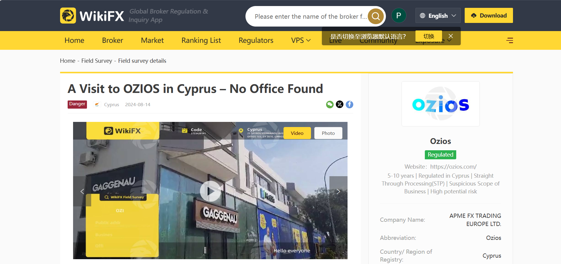Viewport: 561px width, 264px height.
Task: Open the Regulators menu item
Action: [256, 40]
